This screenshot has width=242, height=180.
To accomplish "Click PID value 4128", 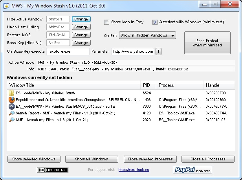I will [147, 113].
